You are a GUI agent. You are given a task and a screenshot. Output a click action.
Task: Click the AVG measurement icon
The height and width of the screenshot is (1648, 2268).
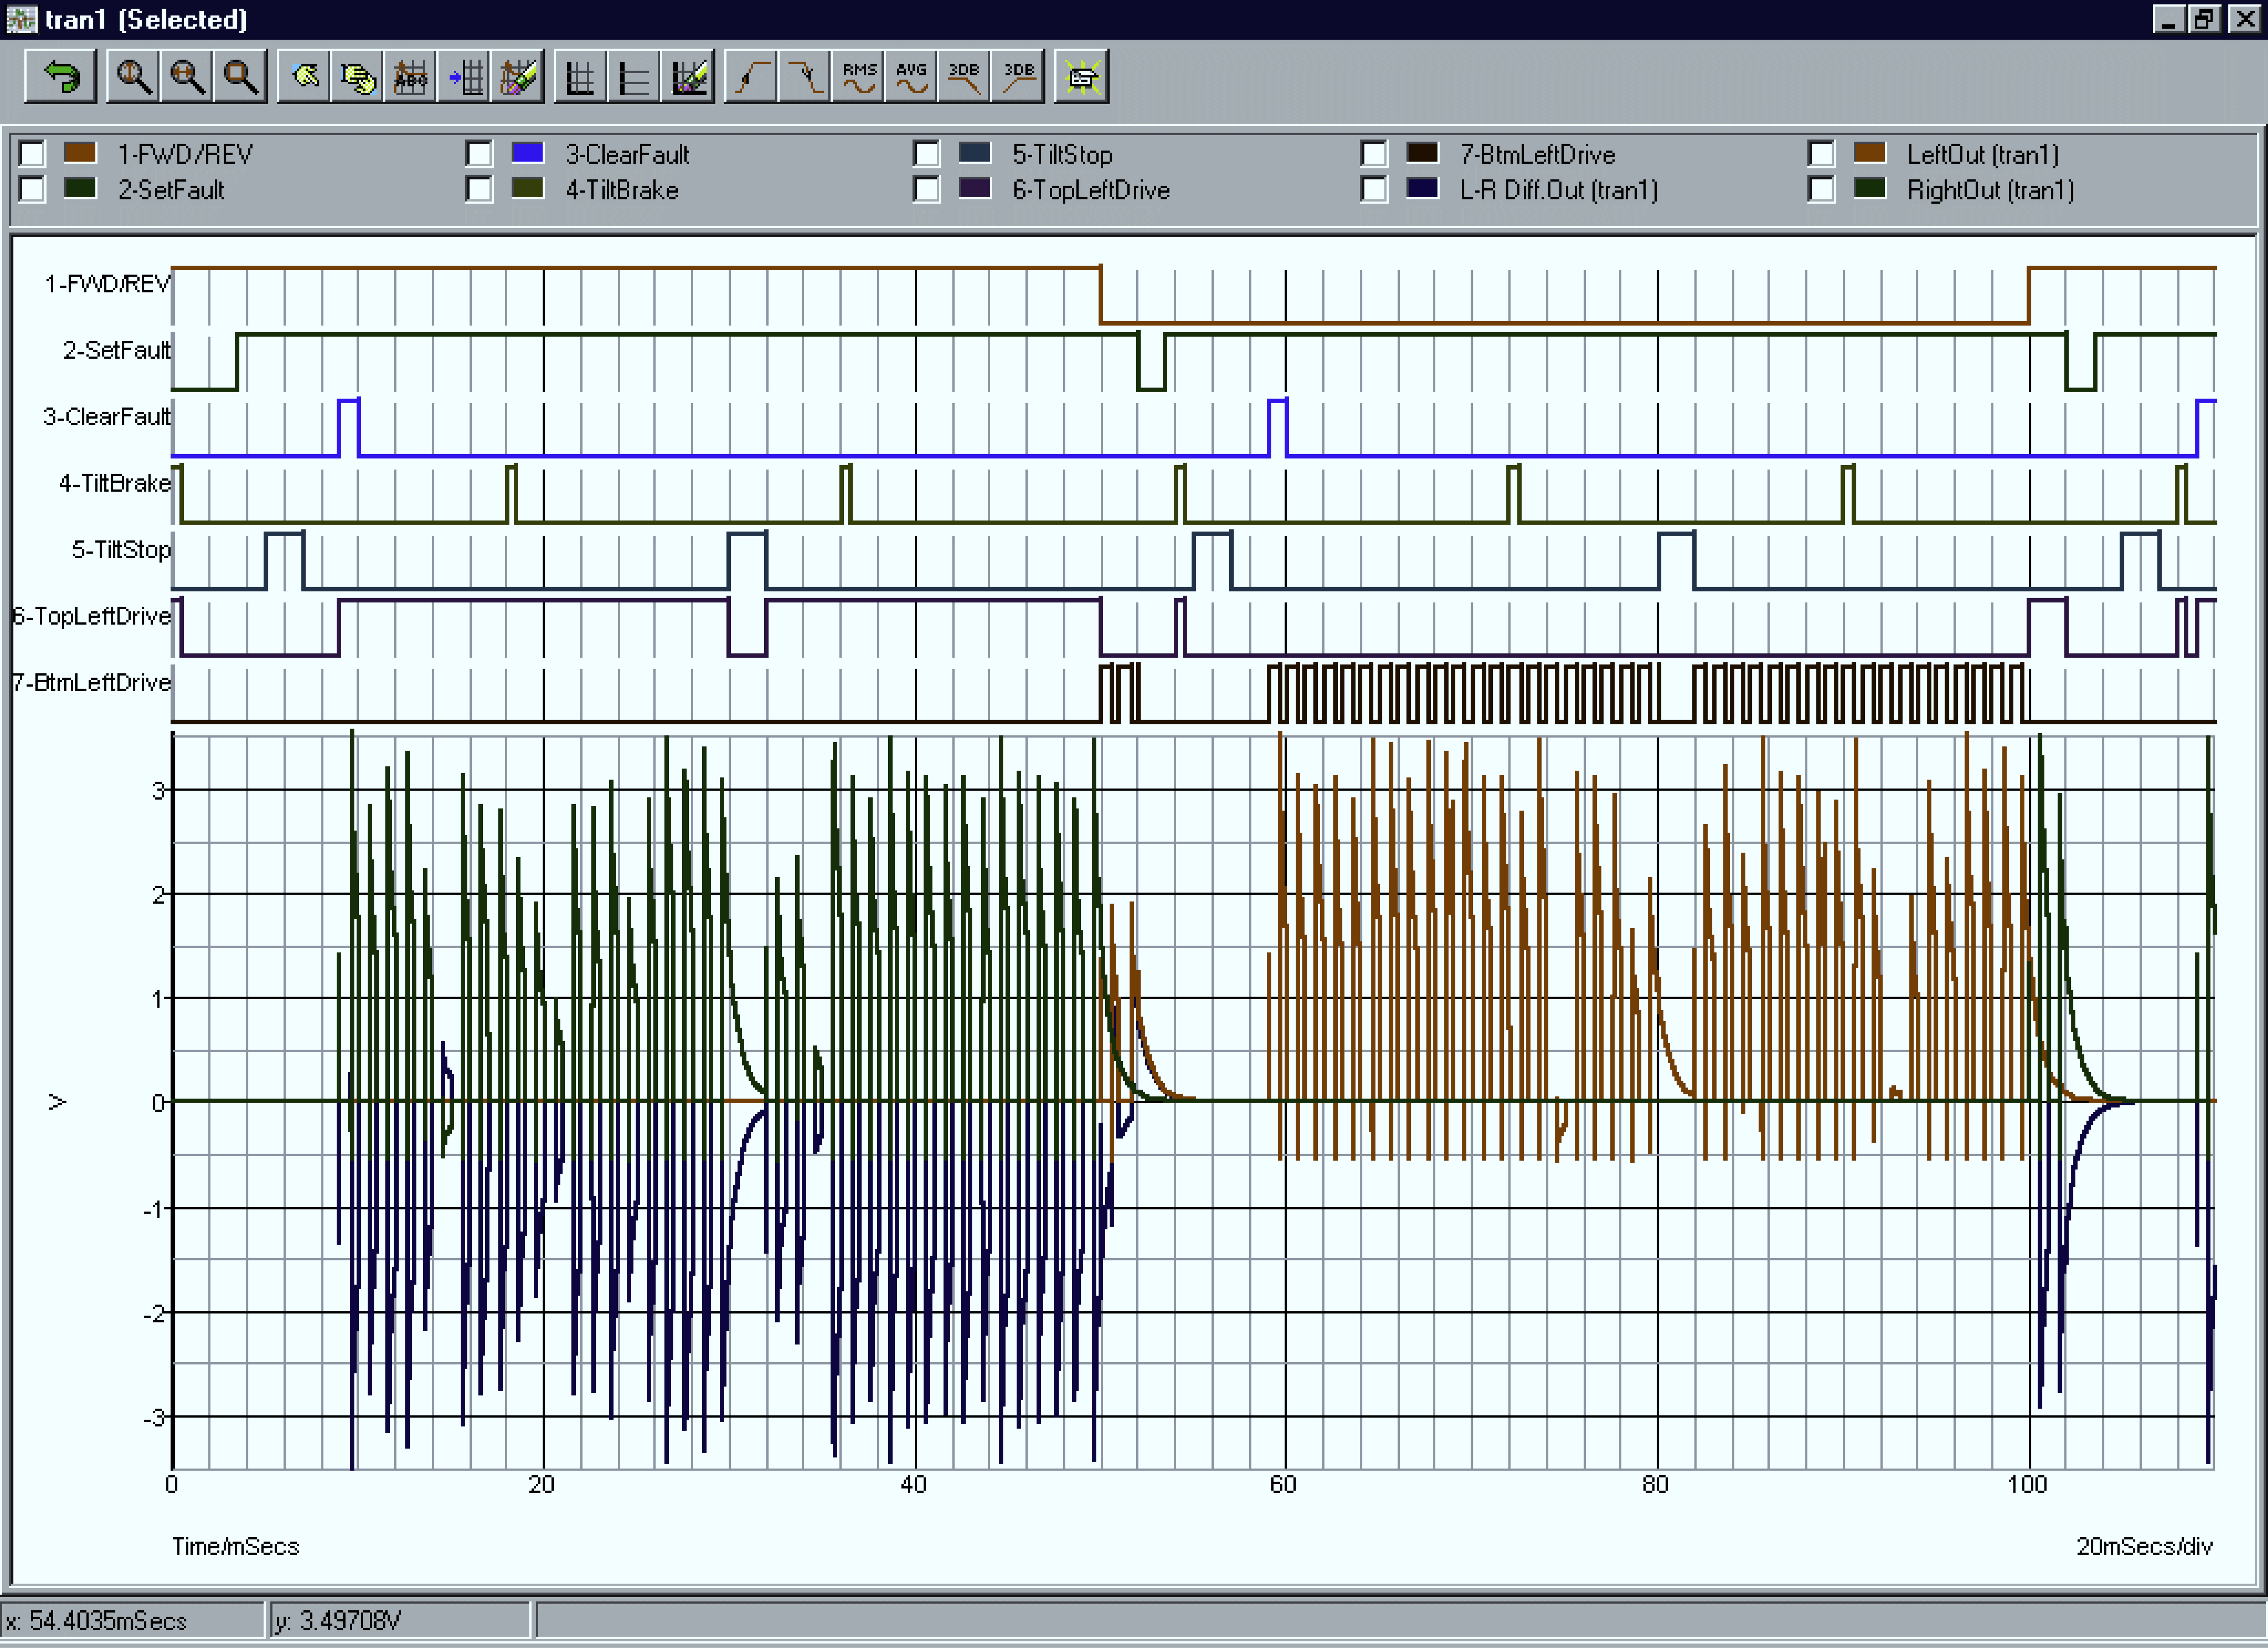pos(912,77)
